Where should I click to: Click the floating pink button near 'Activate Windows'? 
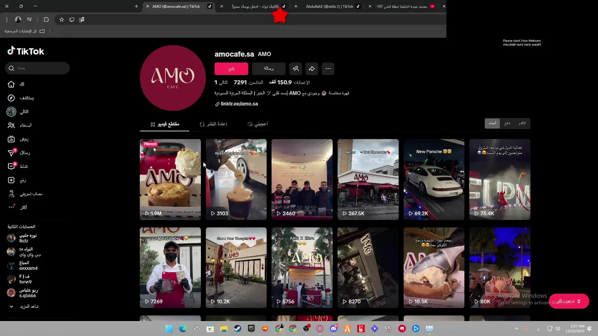pyautogui.click(x=569, y=301)
